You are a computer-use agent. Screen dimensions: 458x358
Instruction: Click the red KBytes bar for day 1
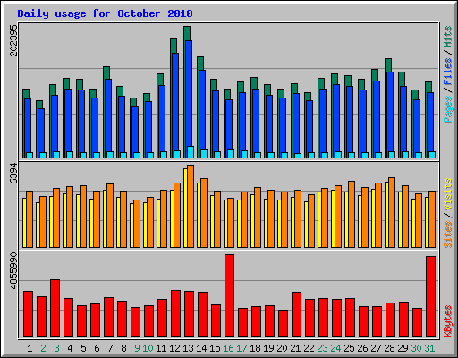click(x=28, y=313)
